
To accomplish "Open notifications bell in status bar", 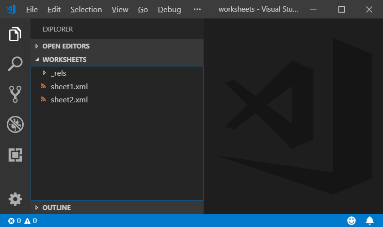I will click(369, 221).
